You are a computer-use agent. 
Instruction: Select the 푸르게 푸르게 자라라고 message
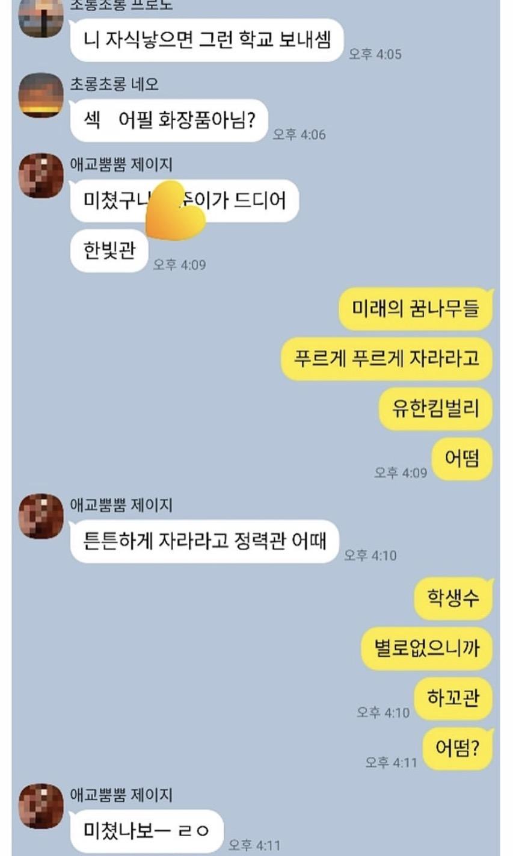pos(387,359)
